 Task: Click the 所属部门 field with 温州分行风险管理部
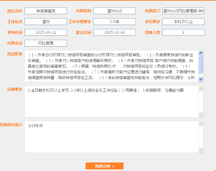tap(183, 11)
